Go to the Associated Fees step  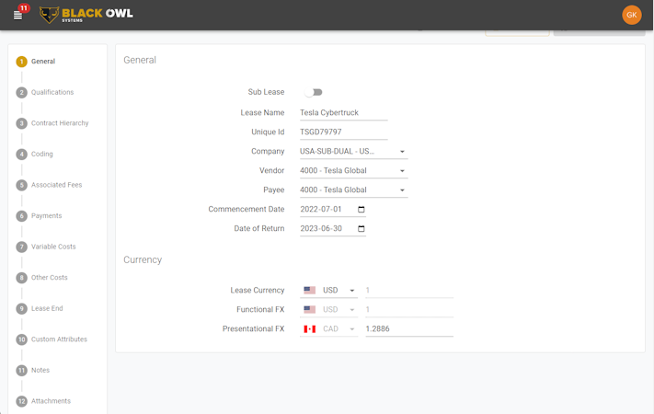(57, 185)
